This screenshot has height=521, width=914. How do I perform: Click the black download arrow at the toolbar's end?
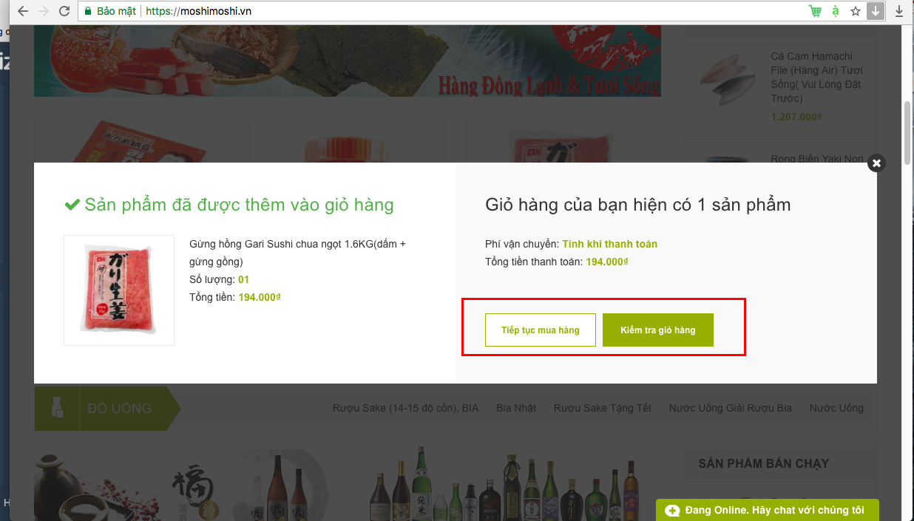click(x=899, y=11)
